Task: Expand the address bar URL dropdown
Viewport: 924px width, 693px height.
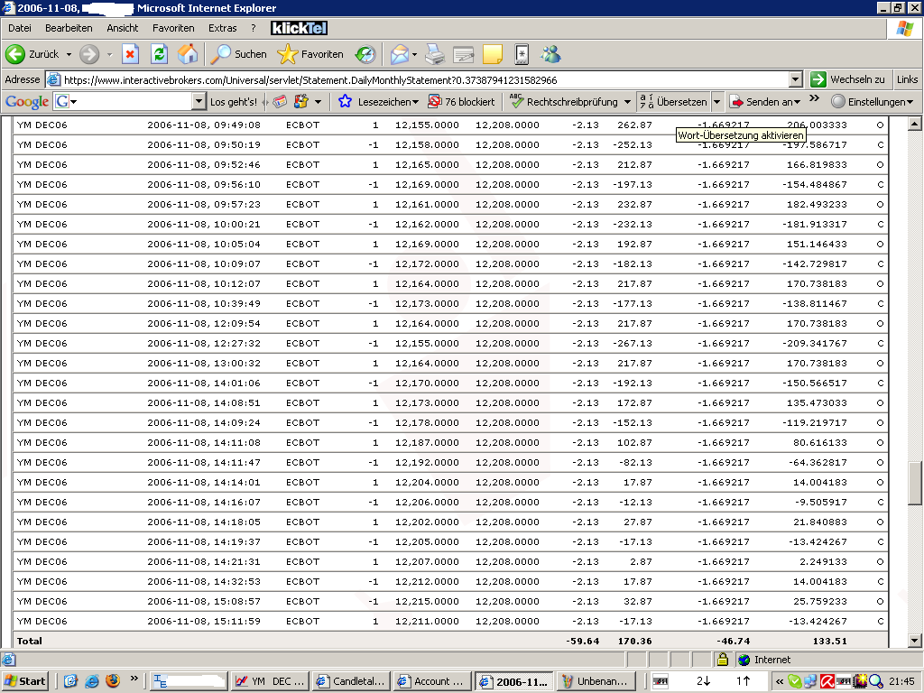Action: tap(795, 79)
